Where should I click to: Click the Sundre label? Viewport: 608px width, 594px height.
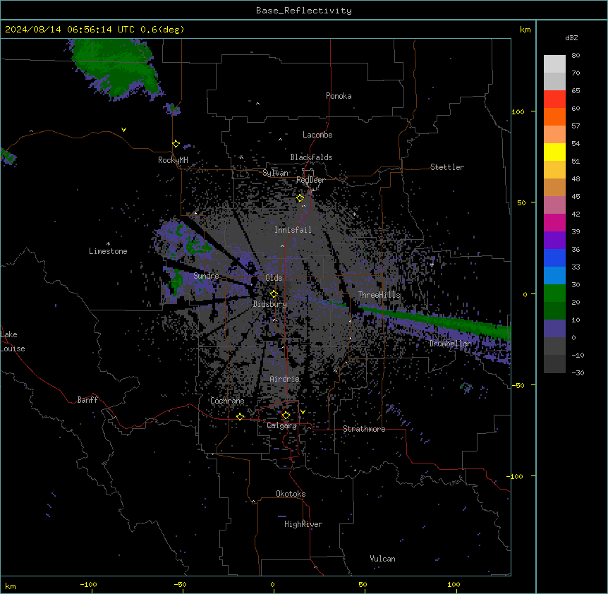click(206, 276)
